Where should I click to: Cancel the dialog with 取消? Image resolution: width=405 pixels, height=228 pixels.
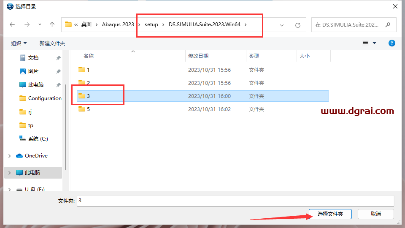pyautogui.click(x=375, y=214)
